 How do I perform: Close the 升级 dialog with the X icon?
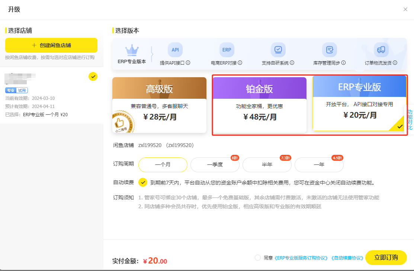coord(405,10)
